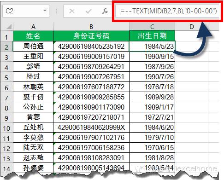Select row 10 header
Viewport: 224px width, 180px height.
(6, 128)
